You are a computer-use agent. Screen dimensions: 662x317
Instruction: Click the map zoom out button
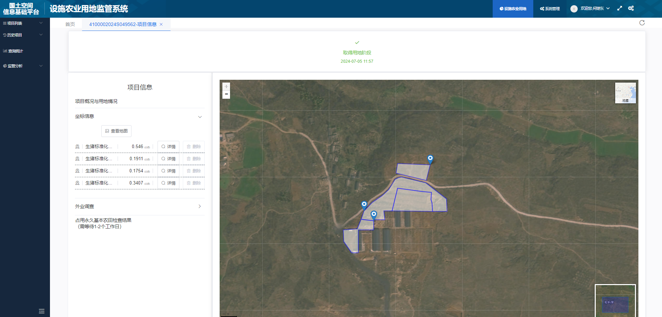point(226,94)
